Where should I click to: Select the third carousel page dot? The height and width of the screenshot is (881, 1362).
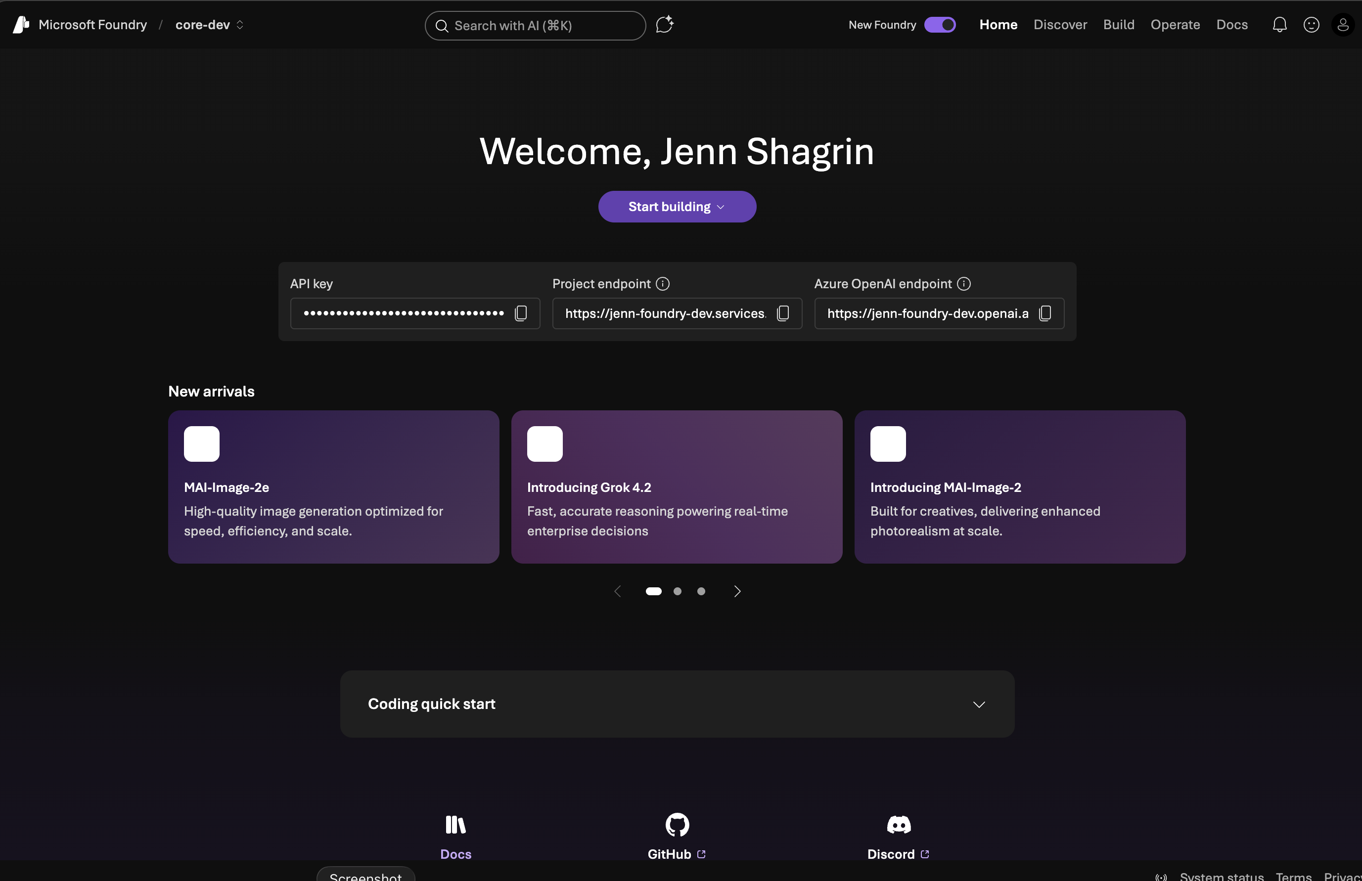click(701, 591)
